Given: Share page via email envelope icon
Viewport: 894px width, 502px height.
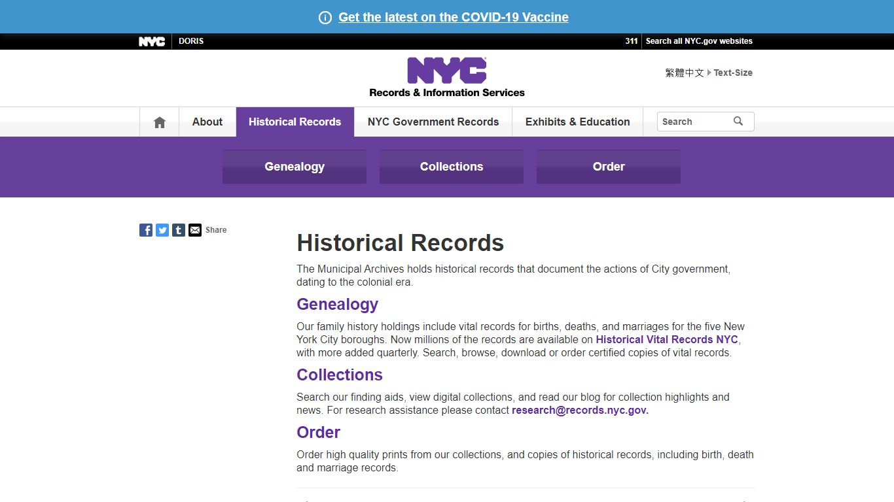Looking at the screenshot, I should [195, 230].
